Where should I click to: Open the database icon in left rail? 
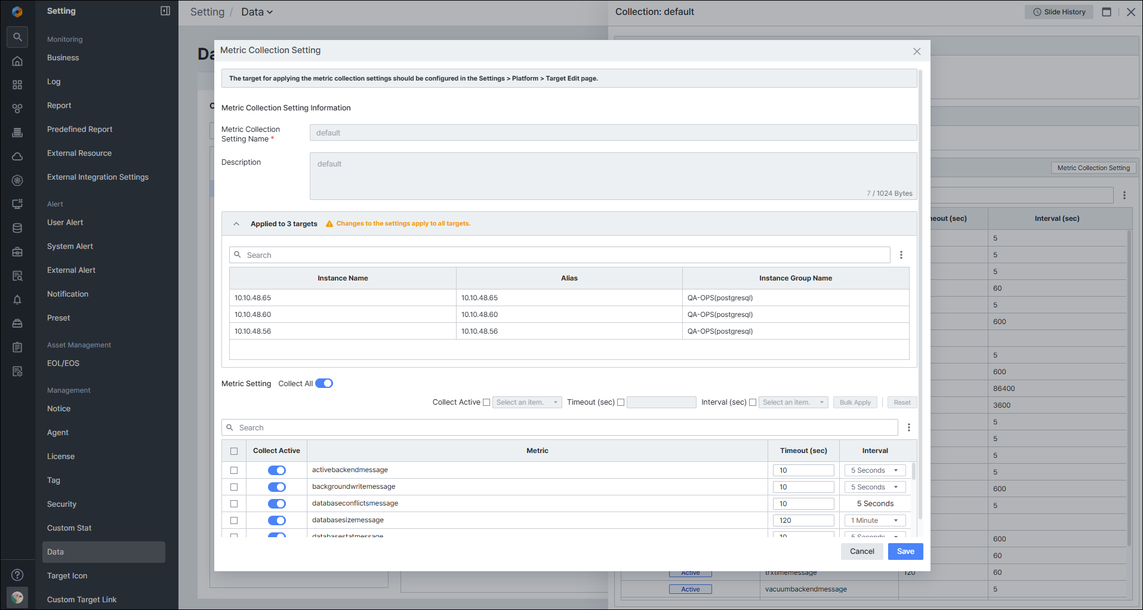[x=17, y=228]
